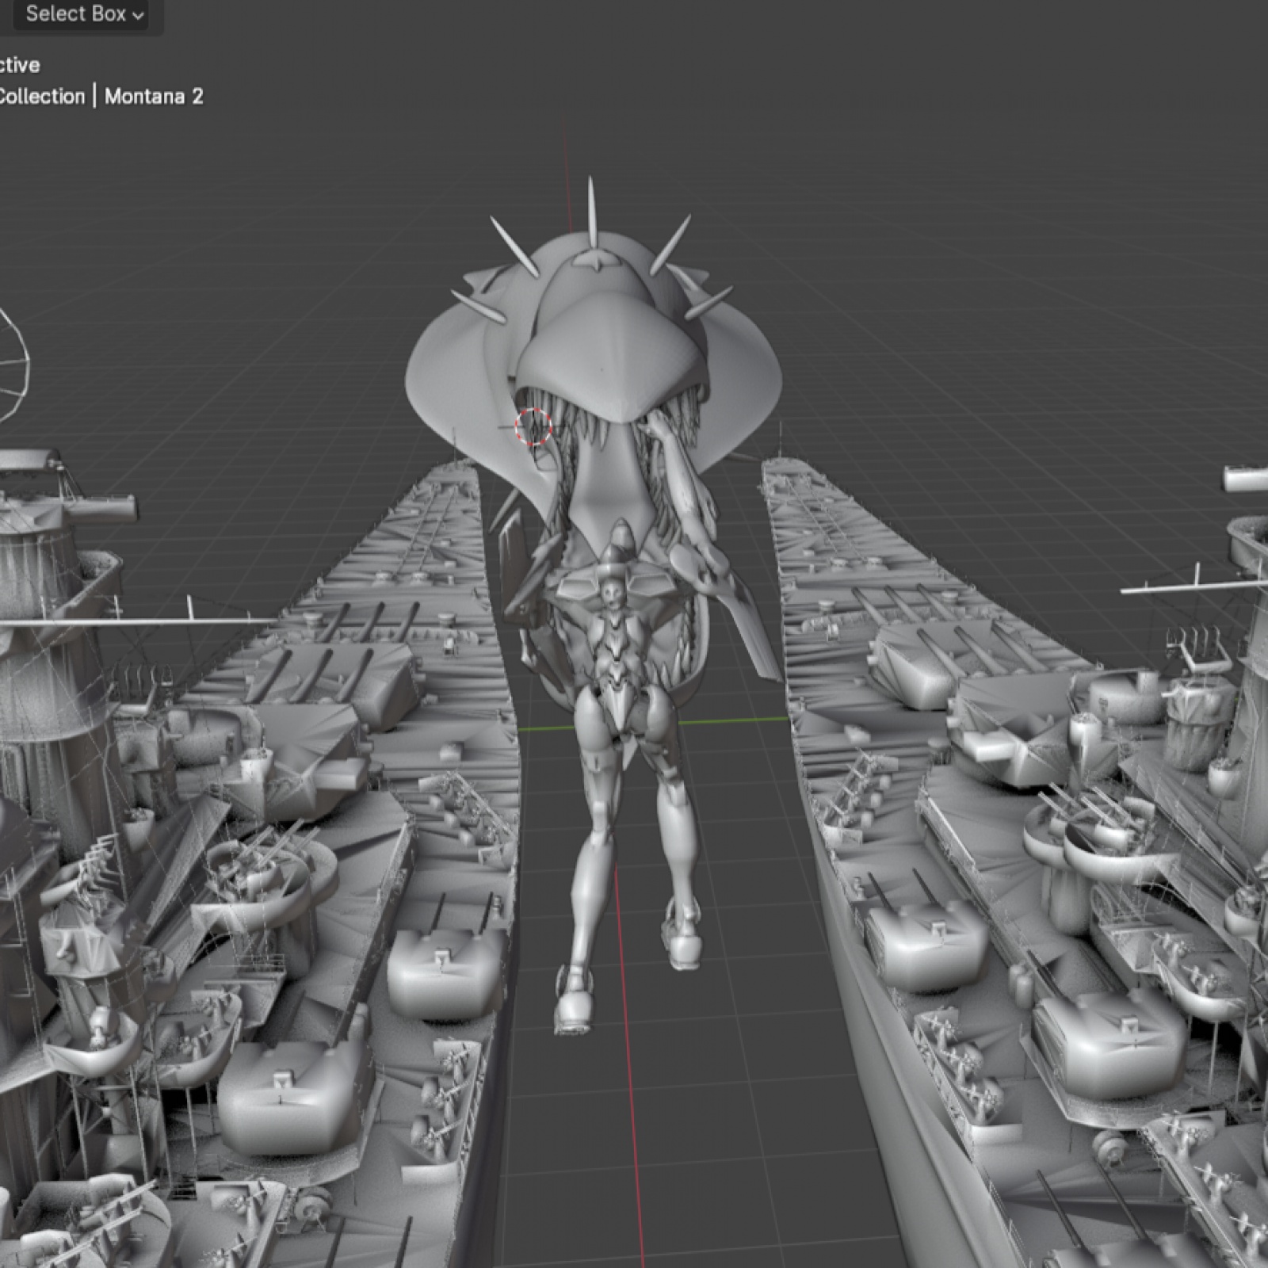Click the right battleship's bow tip

(781, 464)
